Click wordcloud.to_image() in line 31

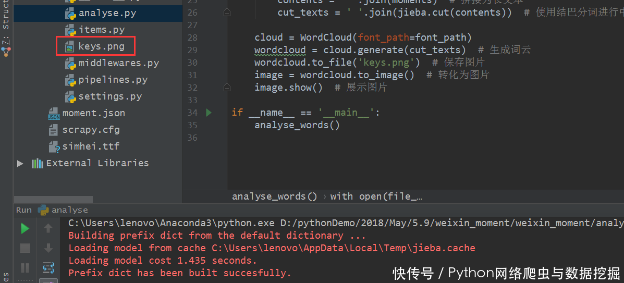tap(358, 75)
